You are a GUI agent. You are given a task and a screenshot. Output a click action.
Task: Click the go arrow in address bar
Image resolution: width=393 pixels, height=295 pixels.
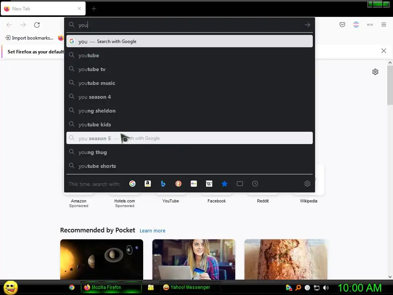tap(307, 25)
